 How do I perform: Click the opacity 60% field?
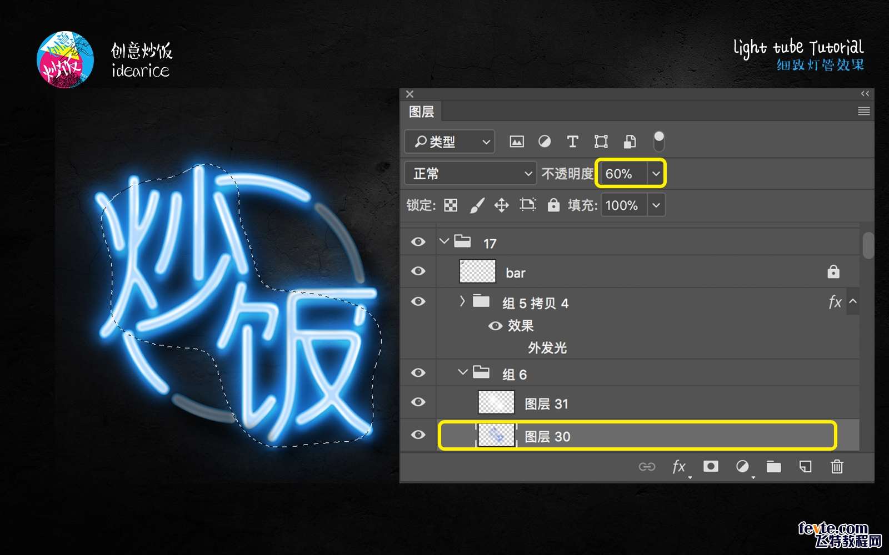coord(624,174)
